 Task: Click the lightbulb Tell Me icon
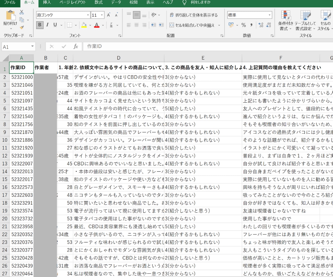click(x=185, y=2)
